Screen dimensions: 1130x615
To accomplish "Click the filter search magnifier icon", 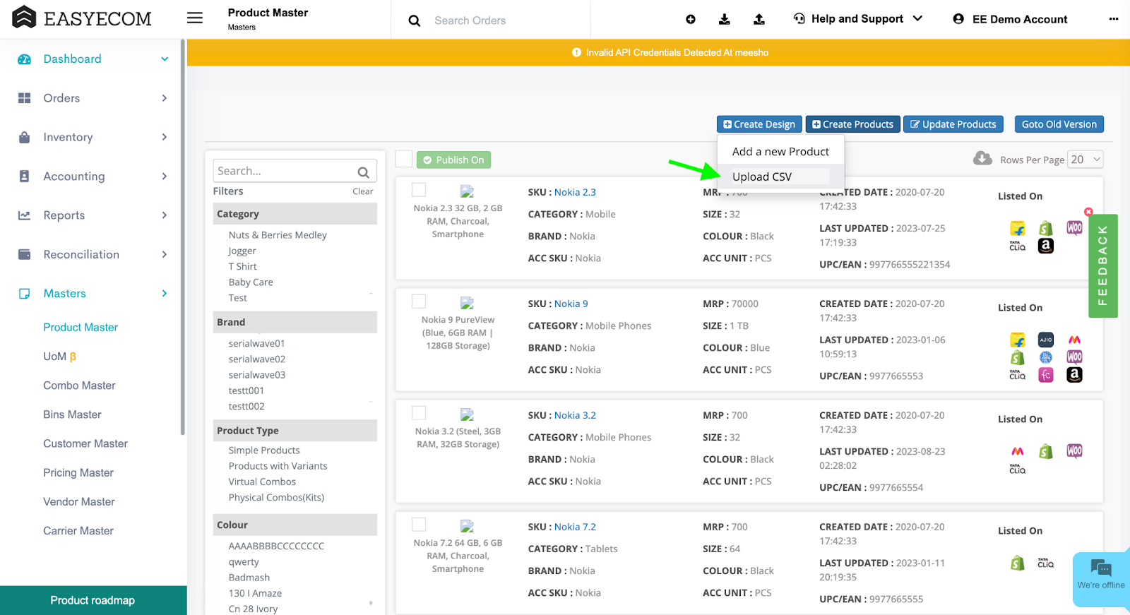I will coord(364,172).
